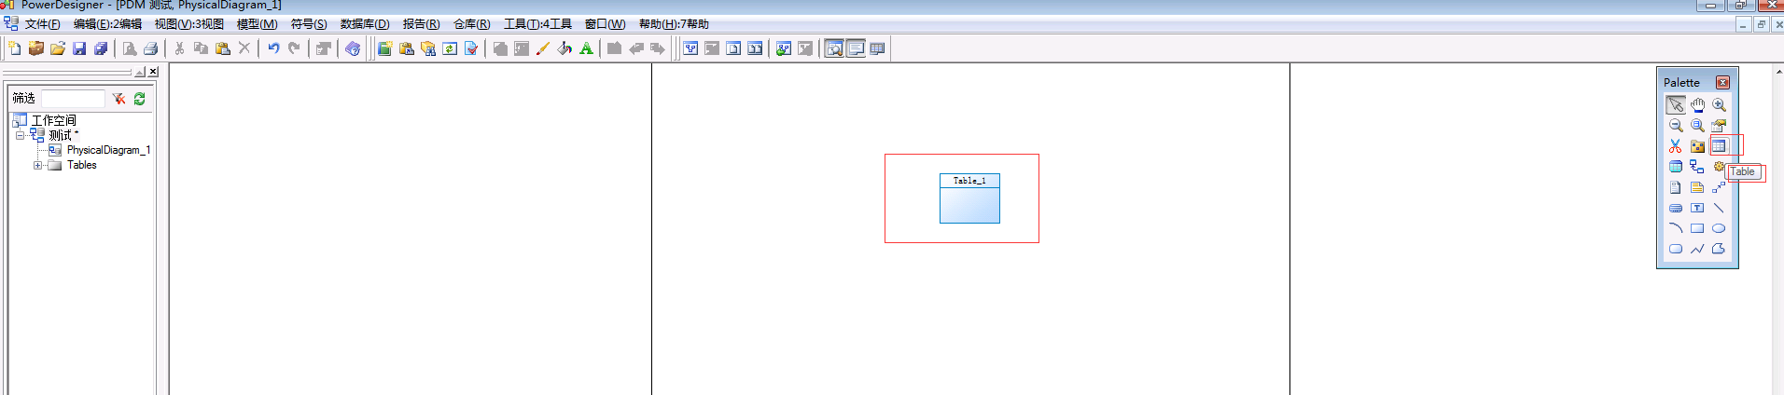
Task: Select the Note tool in Palette
Action: click(x=1697, y=187)
